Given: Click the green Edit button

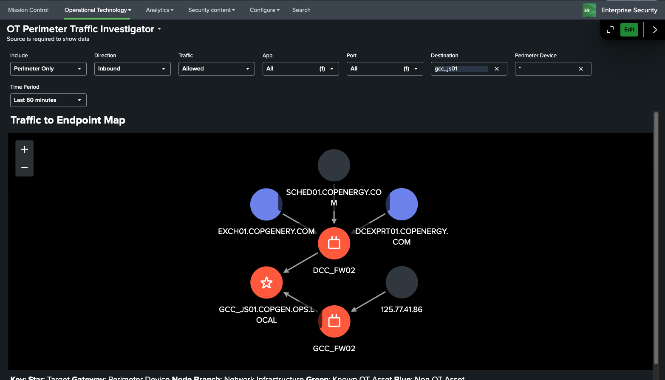Looking at the screenshot, I should (629, 30).
